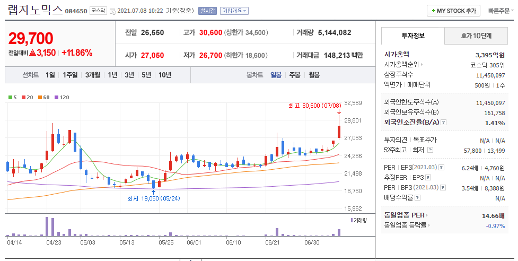Image resolution: width=518 pixels, height=261 pixels.
Task: Switch to 주봉 weekly candle chart
Action: click(295, 75)
